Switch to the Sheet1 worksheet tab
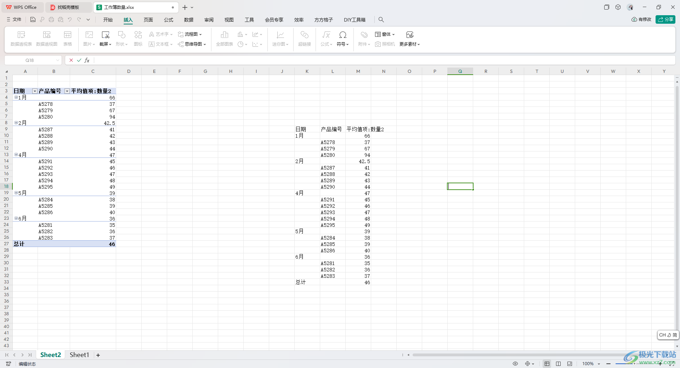 pos(79,355)
